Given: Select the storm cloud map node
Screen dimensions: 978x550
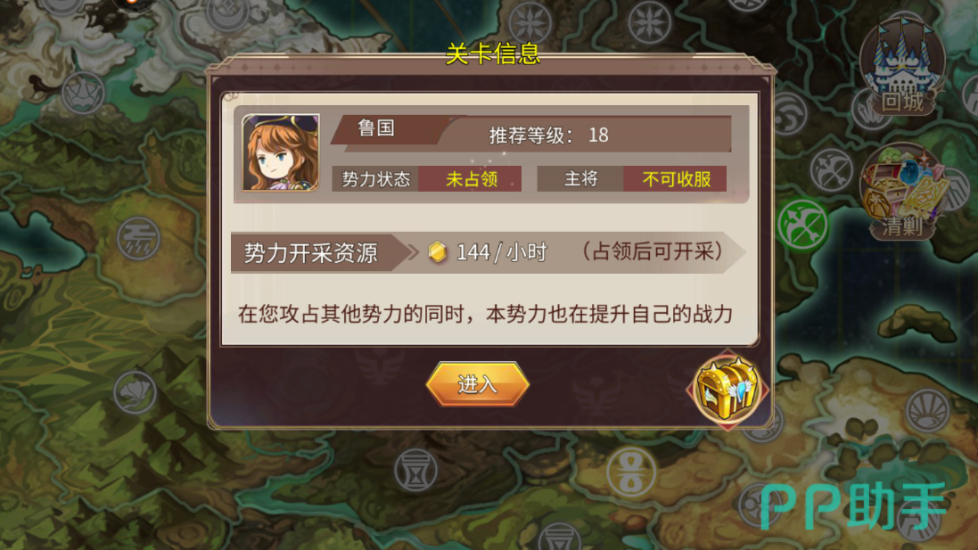Looking at the screenshot, I should [138, 238].
